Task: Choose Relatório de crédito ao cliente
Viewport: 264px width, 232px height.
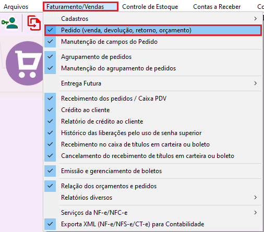Action: pyautogui.click(x=153, y=121)
